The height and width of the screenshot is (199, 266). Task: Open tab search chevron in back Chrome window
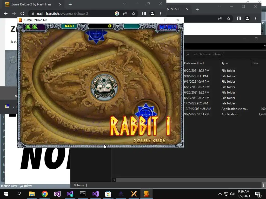[220, 6]
